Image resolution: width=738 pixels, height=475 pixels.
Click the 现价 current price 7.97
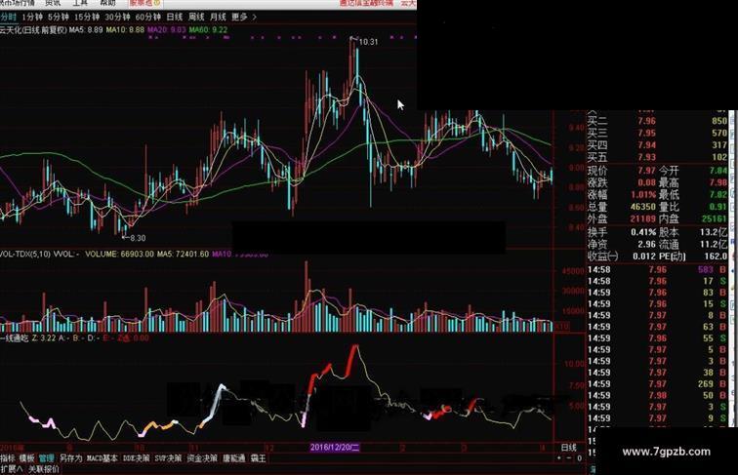(646, 171)
